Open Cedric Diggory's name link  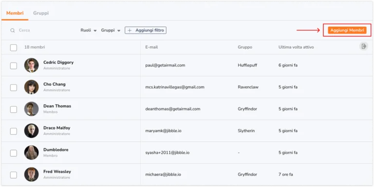58,62
